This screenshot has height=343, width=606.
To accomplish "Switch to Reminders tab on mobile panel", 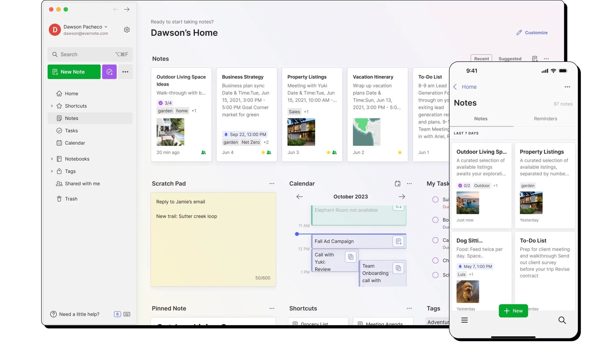I will [546, 118].
